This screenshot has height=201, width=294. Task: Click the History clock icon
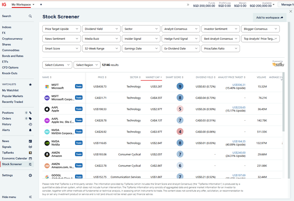(x=30, y=124)
